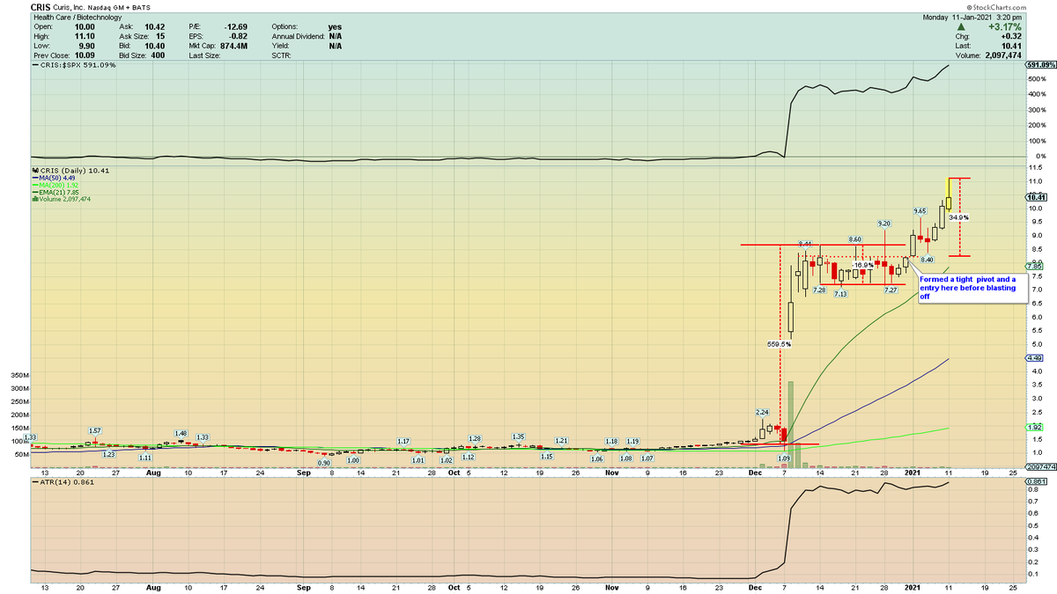Click the green 7.85 axis tag
This screenshot has width=1057, height=594.
pos(1034,266)
